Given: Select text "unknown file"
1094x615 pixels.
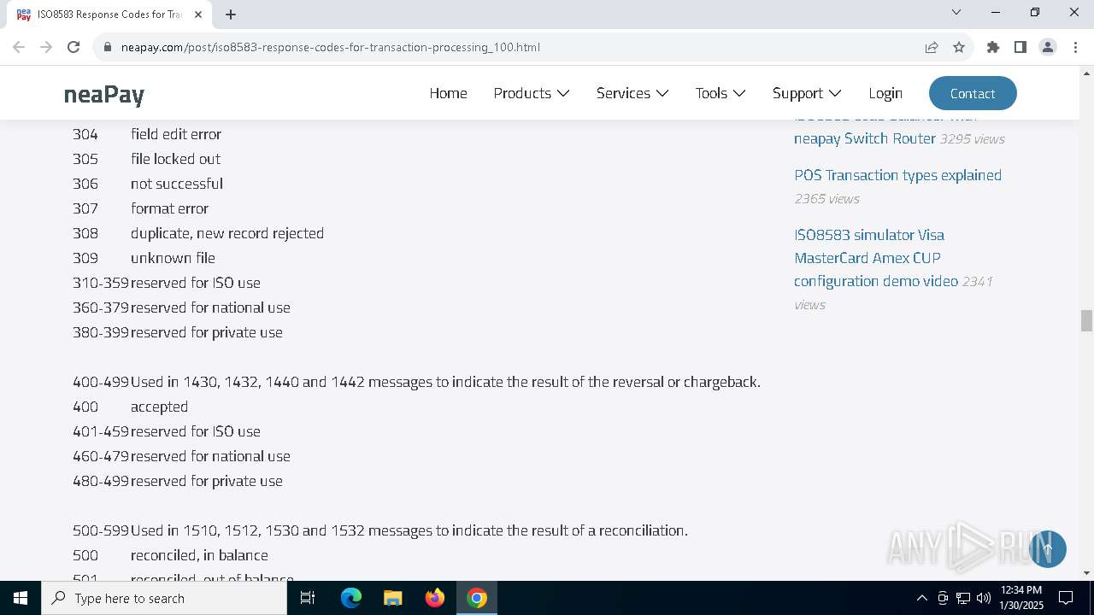Looking at the screenshot, I should coord(173,258).
